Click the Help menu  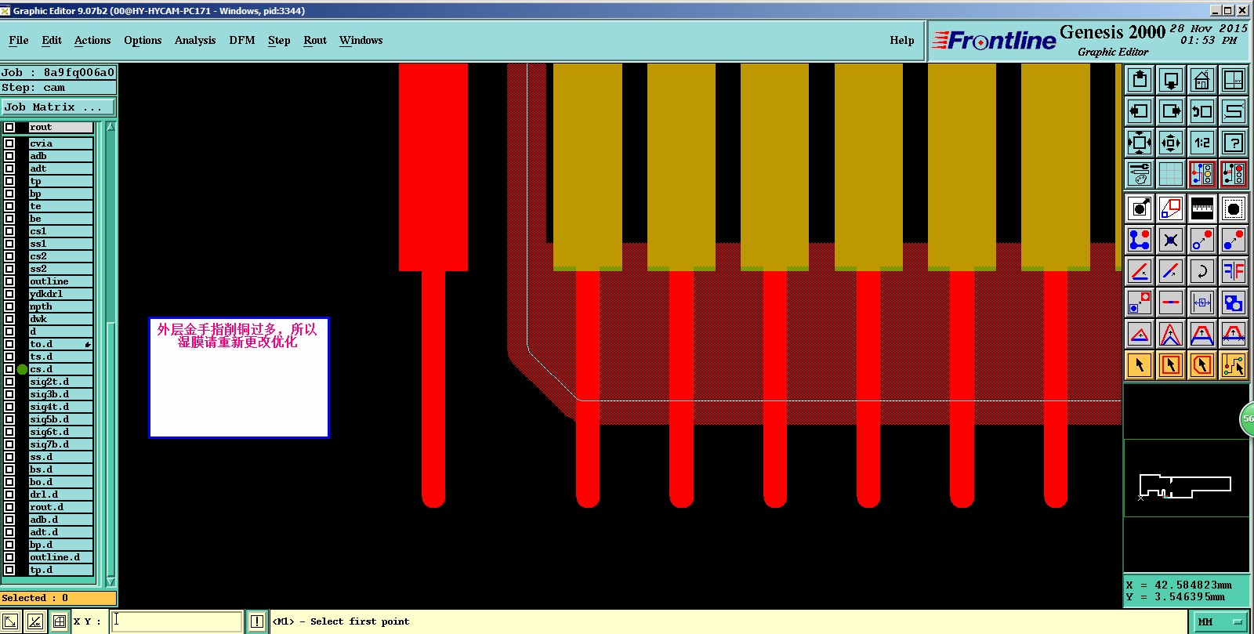[902, 40]
